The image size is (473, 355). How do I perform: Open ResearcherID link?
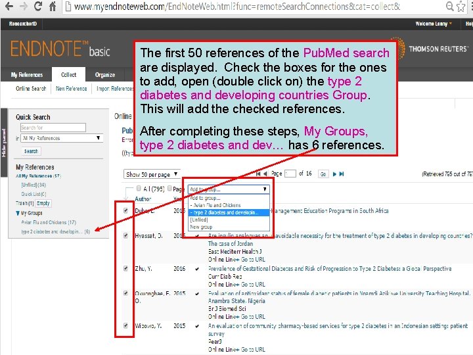(22, 24)
